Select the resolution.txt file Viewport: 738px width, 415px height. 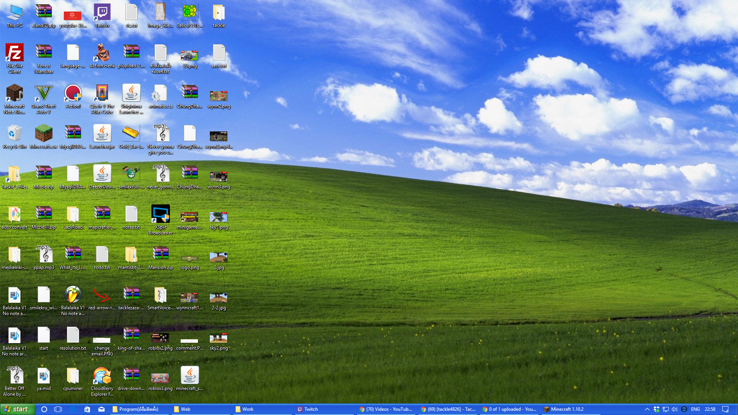click(x=73, y=338)
